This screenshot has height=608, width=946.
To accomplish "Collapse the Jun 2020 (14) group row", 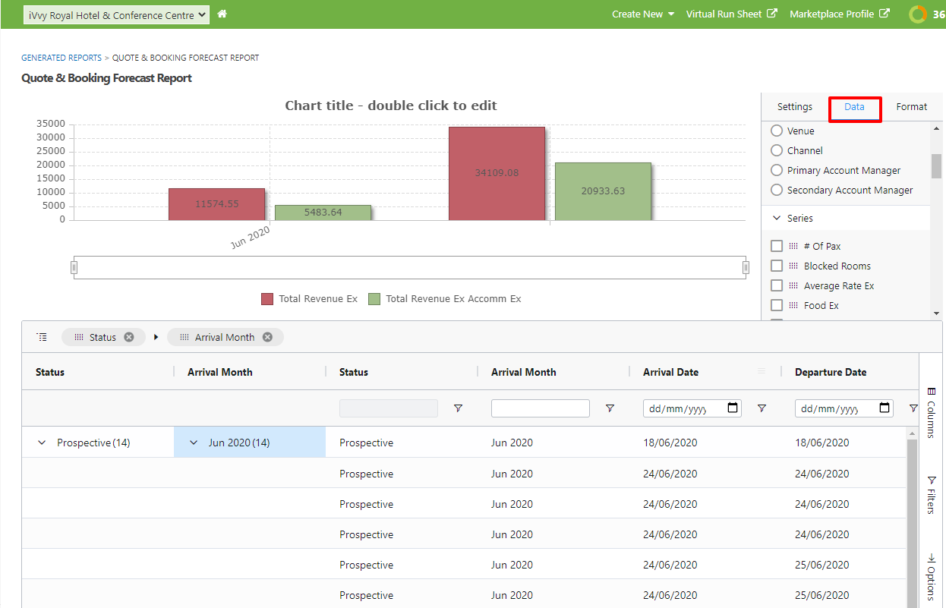I will [194, 443].
